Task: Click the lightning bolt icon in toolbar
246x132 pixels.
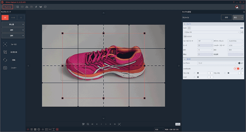Action: (36, 7)
